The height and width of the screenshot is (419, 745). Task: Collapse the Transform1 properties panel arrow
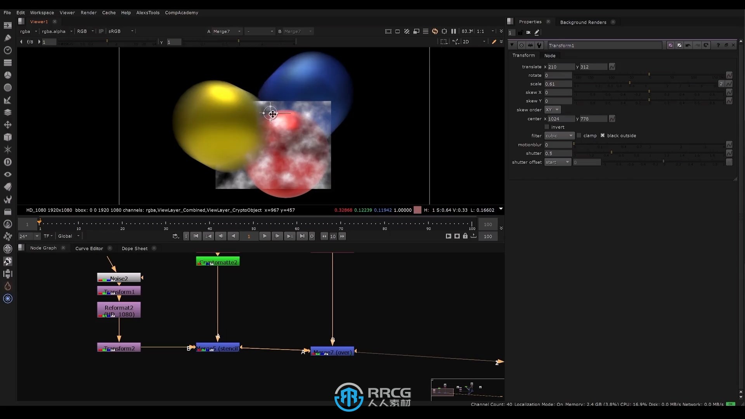(x=512, y=45)
